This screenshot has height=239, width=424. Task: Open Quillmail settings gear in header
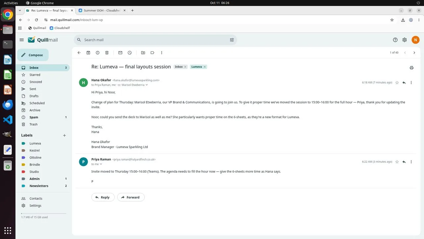point(404,40)
